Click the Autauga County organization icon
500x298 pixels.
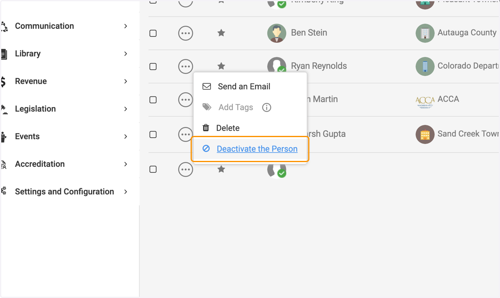point(425,33)
